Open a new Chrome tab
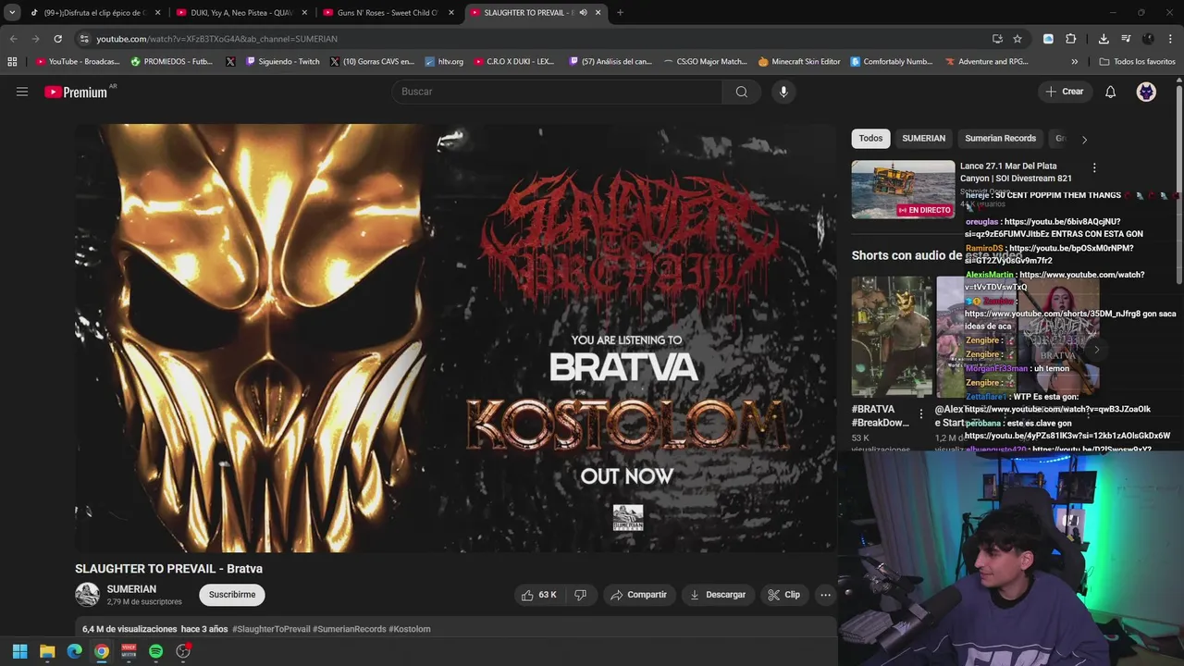Screen dimensions: 1184x666 [620, 13]
